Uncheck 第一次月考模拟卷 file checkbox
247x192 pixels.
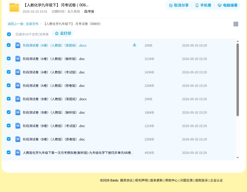(9, 152)
